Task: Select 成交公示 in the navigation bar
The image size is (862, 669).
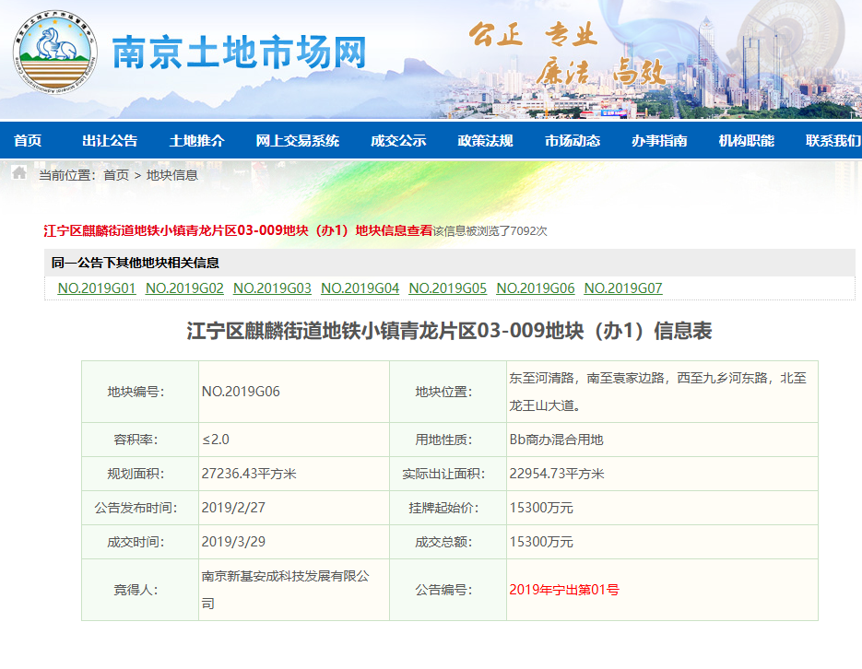Action: pyautogui.click(x=398, y=141)
